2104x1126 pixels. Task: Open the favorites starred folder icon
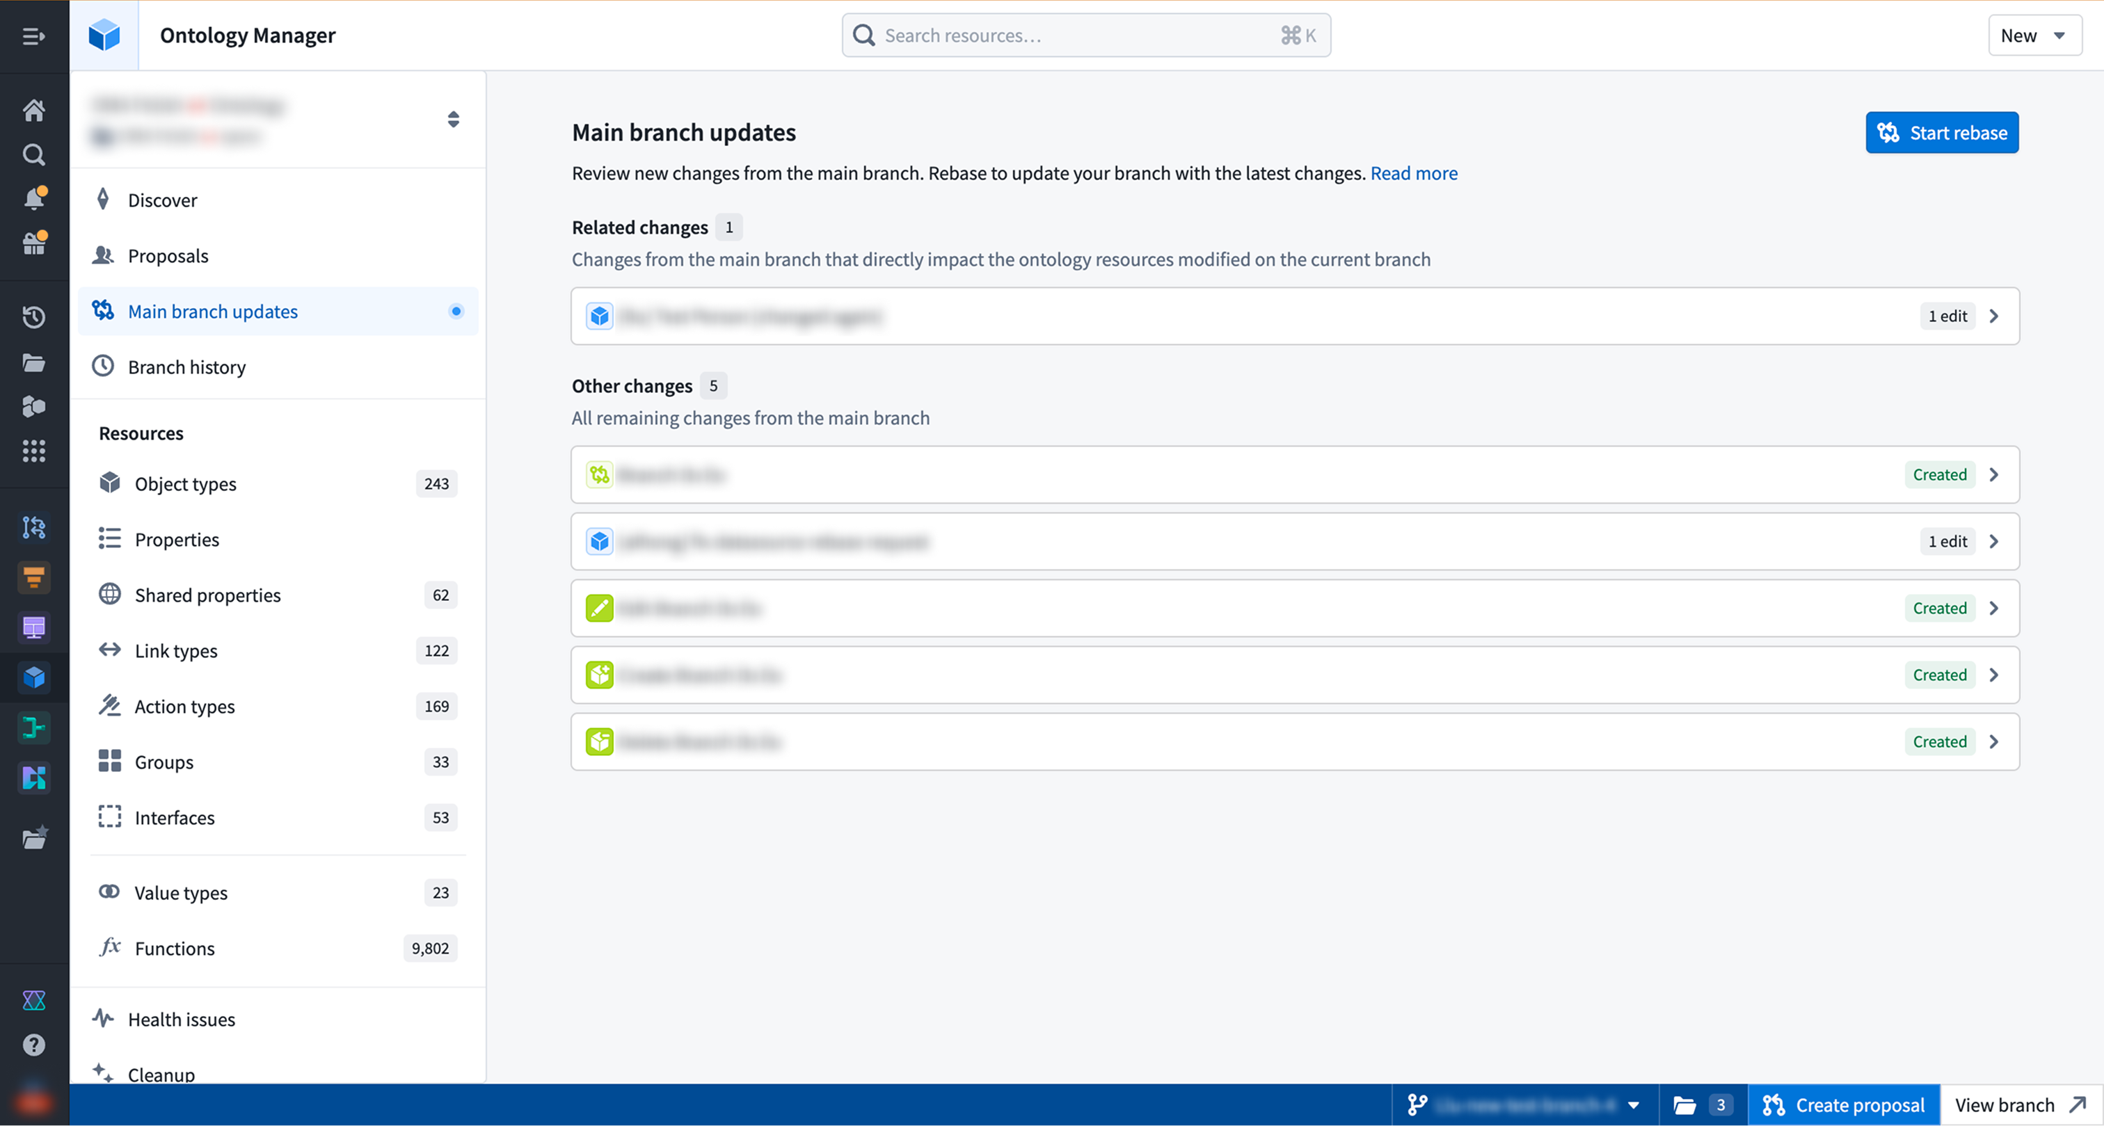click(x=33, y=838)
